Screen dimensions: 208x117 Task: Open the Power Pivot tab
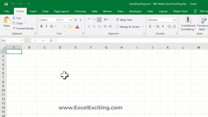(x=180, y=11)
